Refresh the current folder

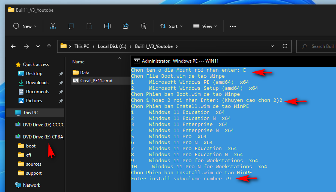(285, 46)
